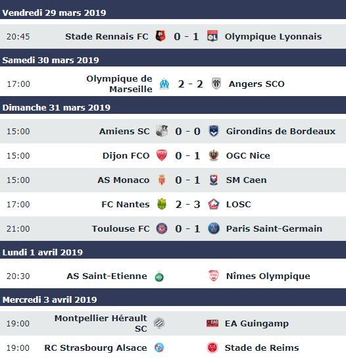Image resolution: width=346 pixels, height=360 pixels.
Task: Click the FC Nantes yellow crest
Action: [x=162, y=204]
